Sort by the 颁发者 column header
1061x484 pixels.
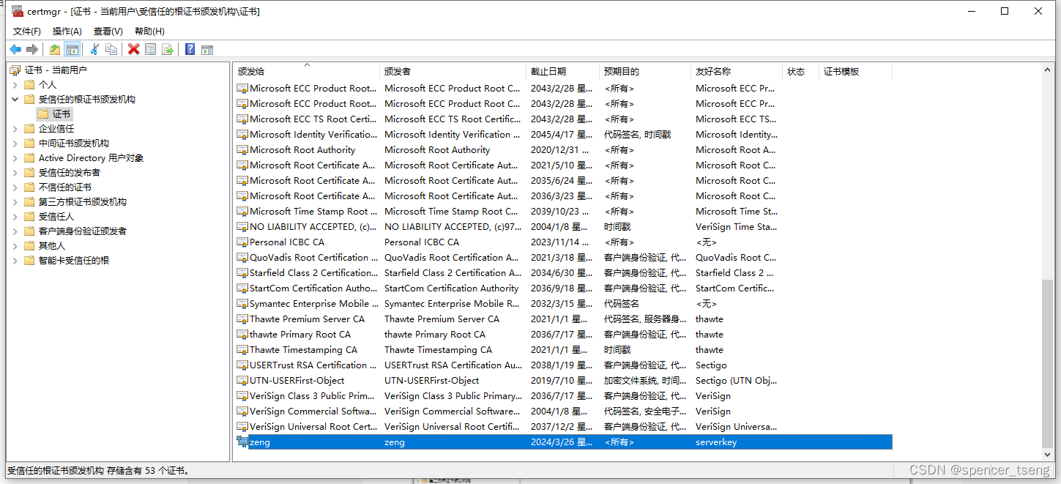point(453,72)
